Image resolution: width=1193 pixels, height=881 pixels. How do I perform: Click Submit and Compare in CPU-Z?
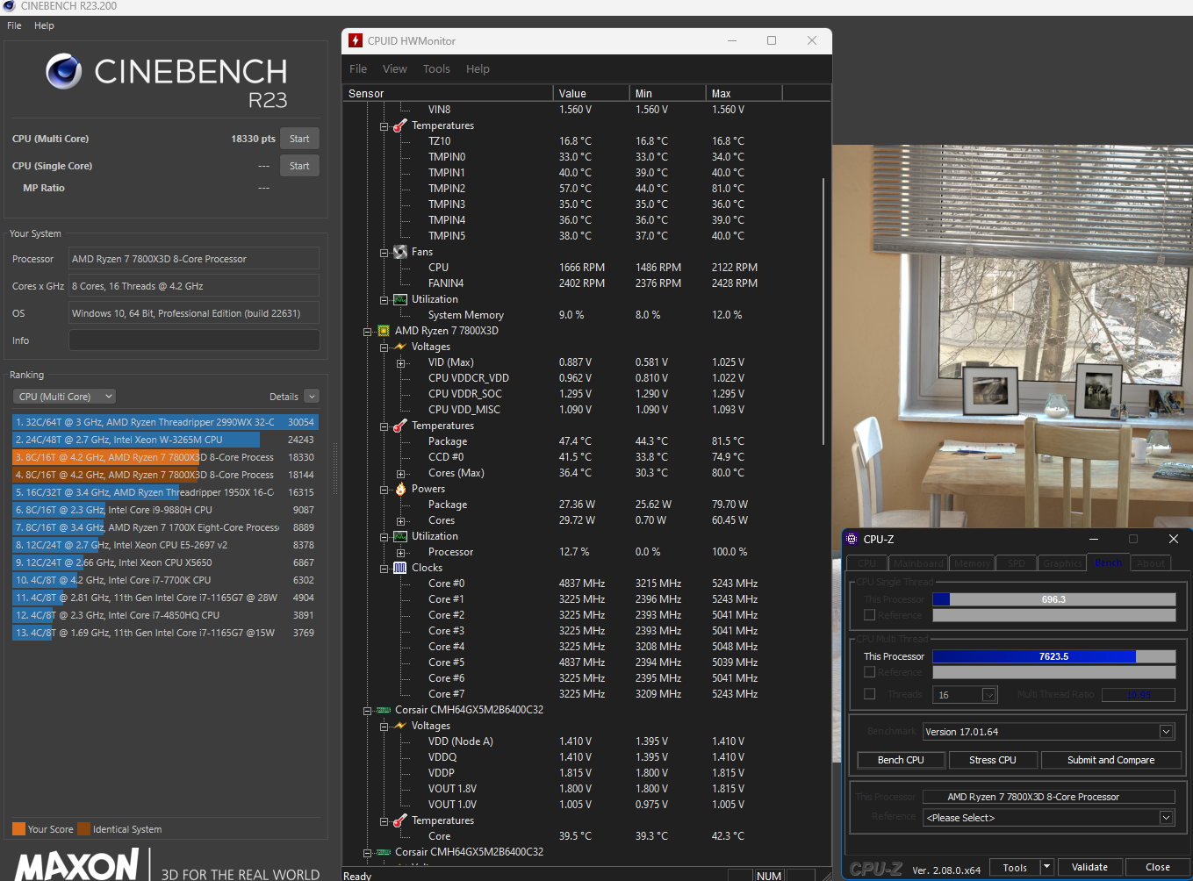(x=1110, y=760)
